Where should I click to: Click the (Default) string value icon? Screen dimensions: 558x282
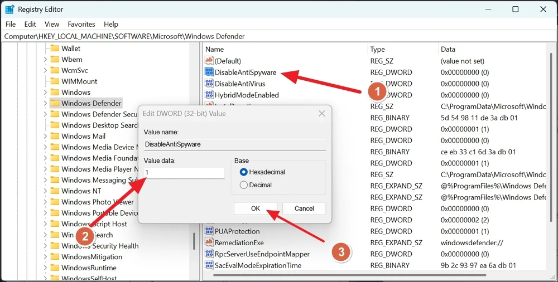click(209, 60)
